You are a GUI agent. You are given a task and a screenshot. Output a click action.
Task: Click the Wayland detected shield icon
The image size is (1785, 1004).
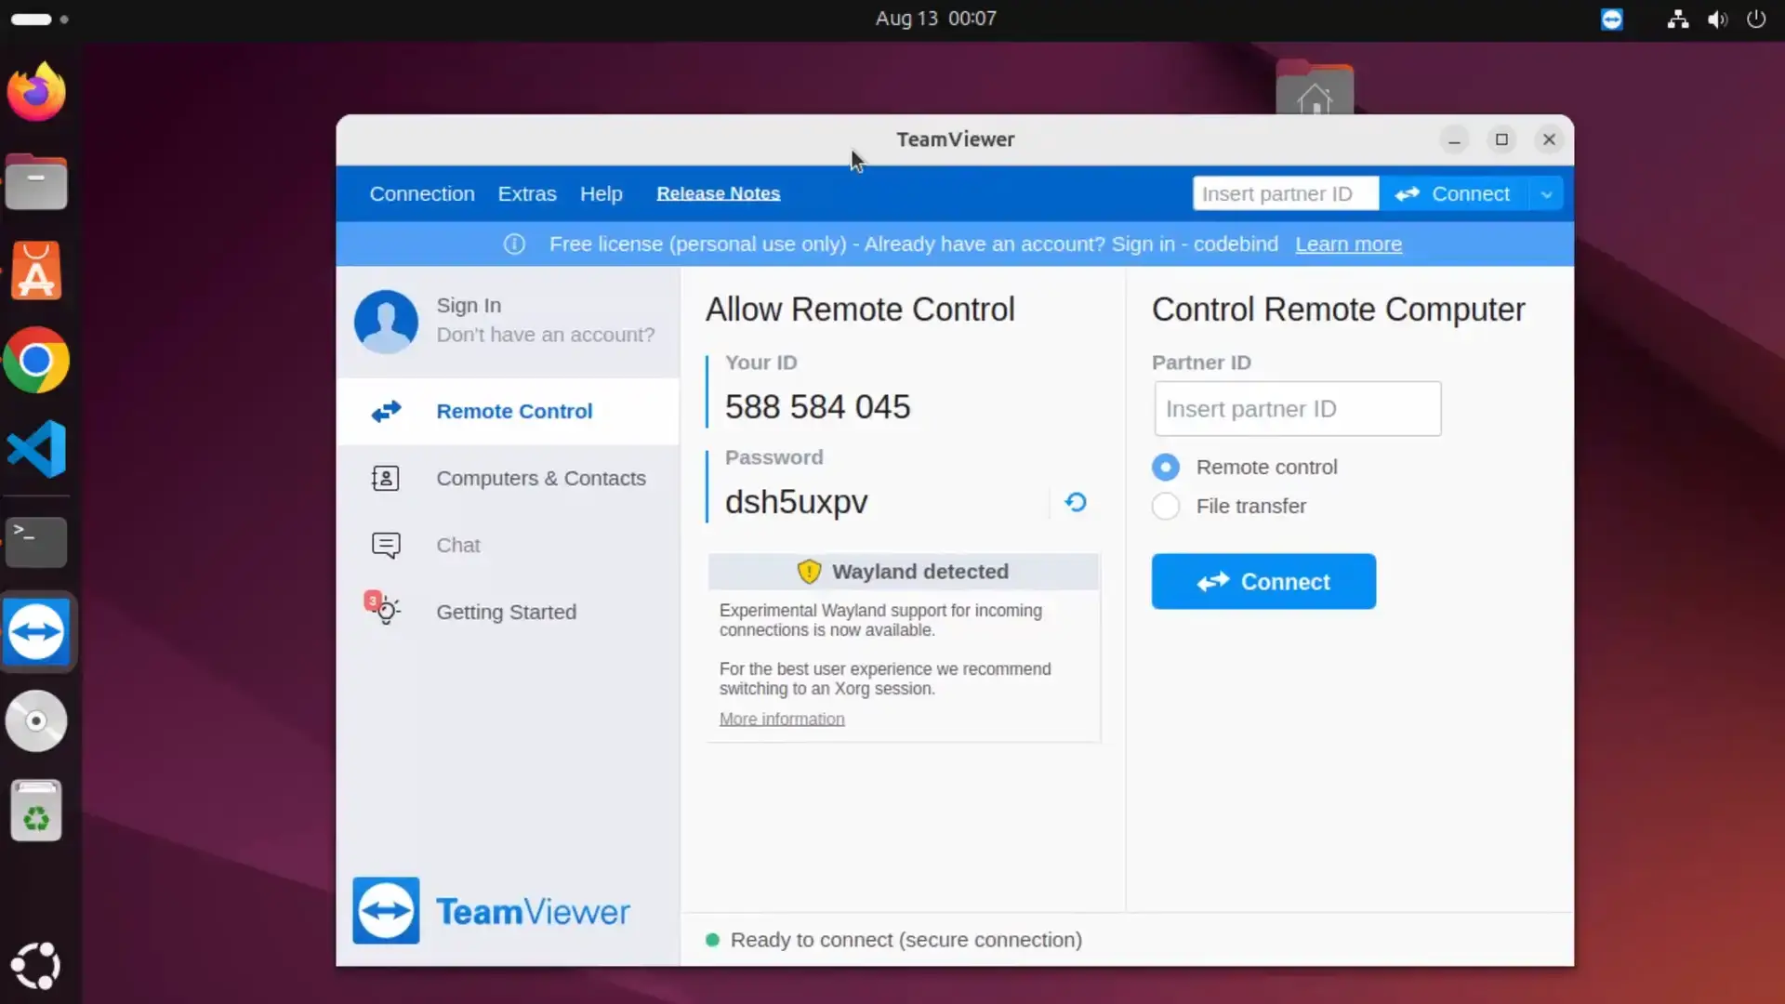pos(809,572)
